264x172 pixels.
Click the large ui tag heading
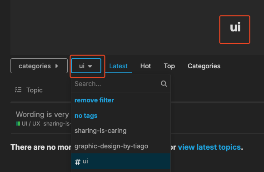coord(235,27)
